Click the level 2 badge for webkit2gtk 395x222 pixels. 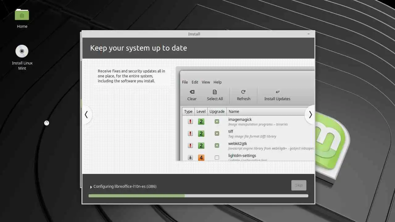[201, 146]
